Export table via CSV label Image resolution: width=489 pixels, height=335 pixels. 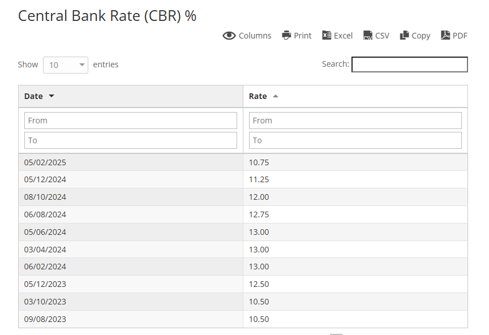point(382,36)
